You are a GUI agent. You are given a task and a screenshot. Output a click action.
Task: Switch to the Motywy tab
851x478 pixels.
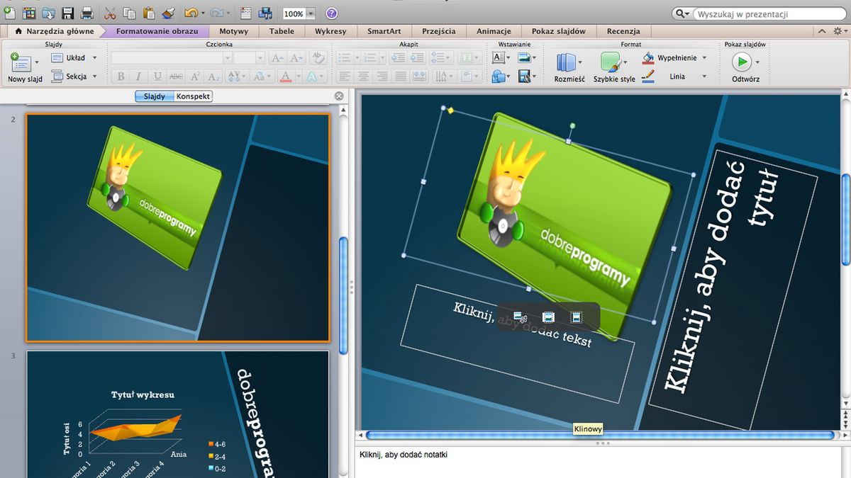click(x=233, y=31)
